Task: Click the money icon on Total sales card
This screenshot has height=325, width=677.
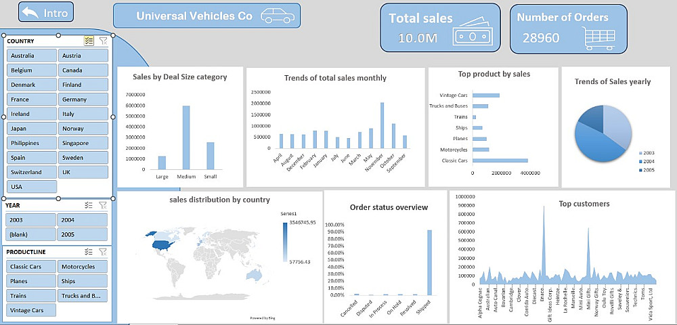Action: [x=473, y=32]
